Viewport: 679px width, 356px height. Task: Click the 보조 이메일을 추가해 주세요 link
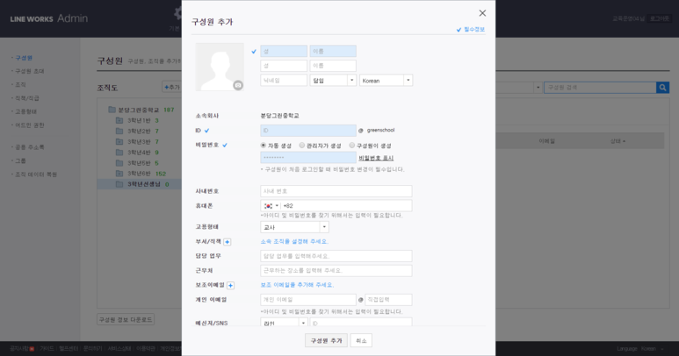(x=297, y=285)
